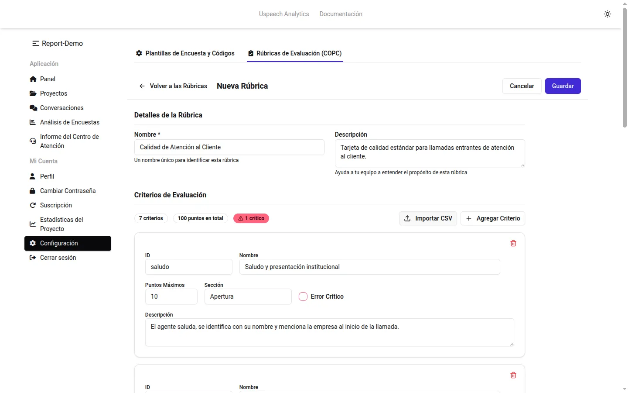Click the Proyectos folder icon
The height and width of the screenshot is (393, 628).
(33, 93)
